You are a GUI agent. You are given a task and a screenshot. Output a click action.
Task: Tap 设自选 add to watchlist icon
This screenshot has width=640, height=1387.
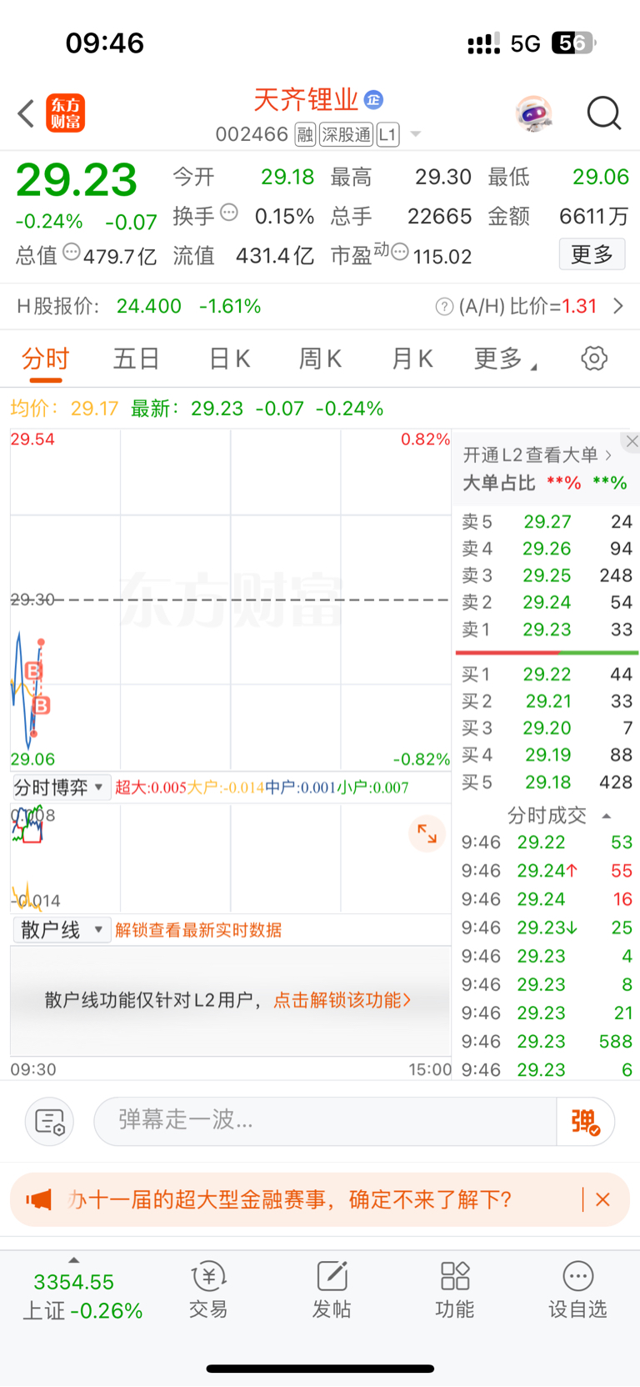(577, 1290)
